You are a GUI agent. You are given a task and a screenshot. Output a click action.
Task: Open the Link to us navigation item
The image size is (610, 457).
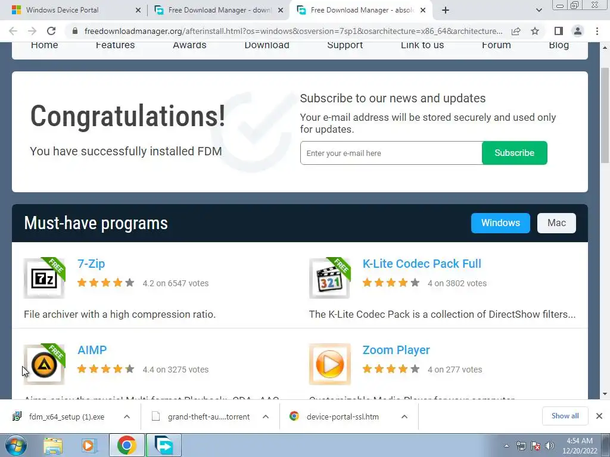click(422, 45)
